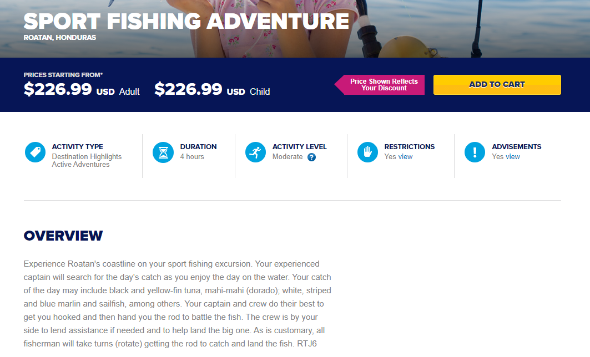
Task: Click the Restrictions hand icon
Action: (x=367, y=151)
